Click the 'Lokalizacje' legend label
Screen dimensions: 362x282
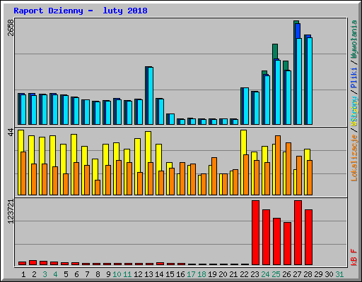(354, 158)
